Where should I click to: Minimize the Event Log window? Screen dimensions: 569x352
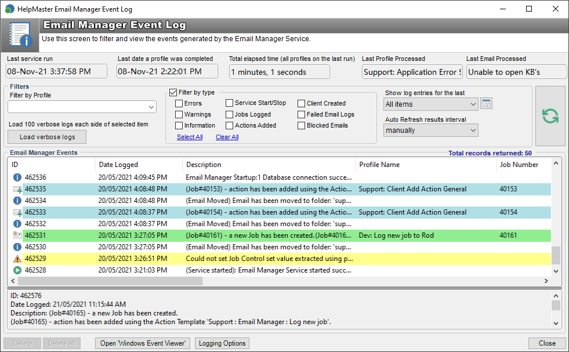click(503, 9)
